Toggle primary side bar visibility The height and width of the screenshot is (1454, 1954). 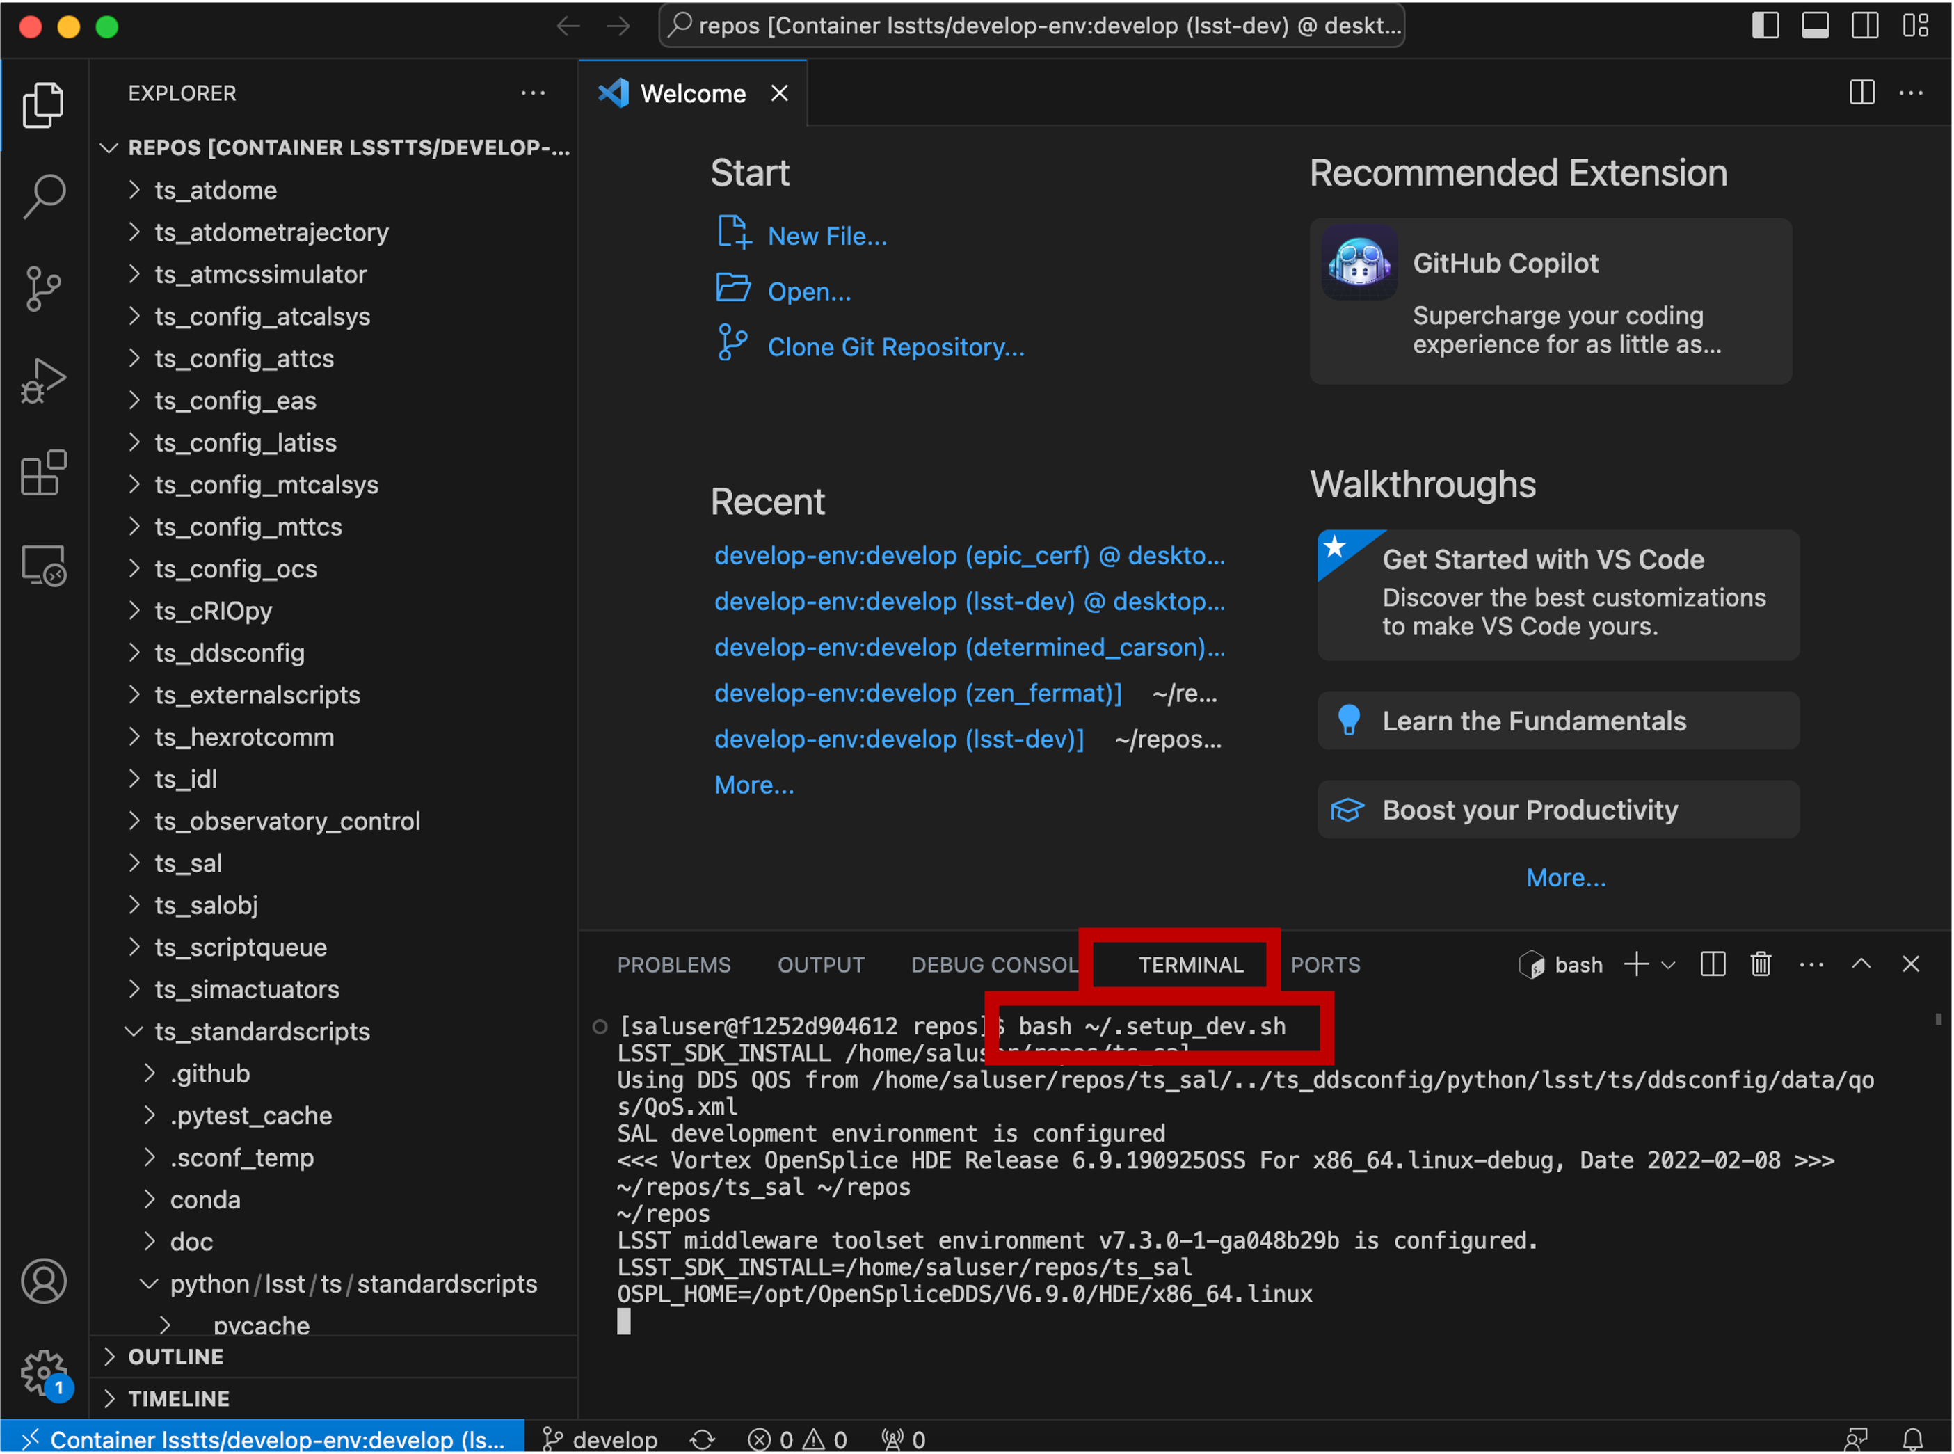tap(1765, 26)
